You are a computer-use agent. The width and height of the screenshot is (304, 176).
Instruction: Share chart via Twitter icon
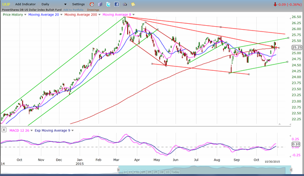(108, 4)
